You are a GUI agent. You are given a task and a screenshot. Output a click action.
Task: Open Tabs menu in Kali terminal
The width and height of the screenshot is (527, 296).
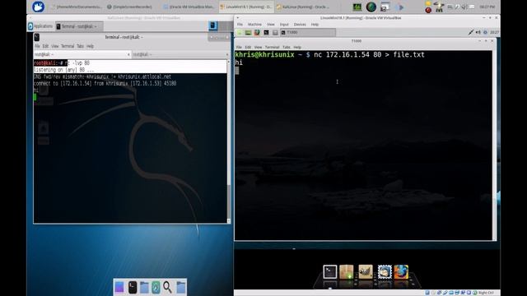[80, 46]
